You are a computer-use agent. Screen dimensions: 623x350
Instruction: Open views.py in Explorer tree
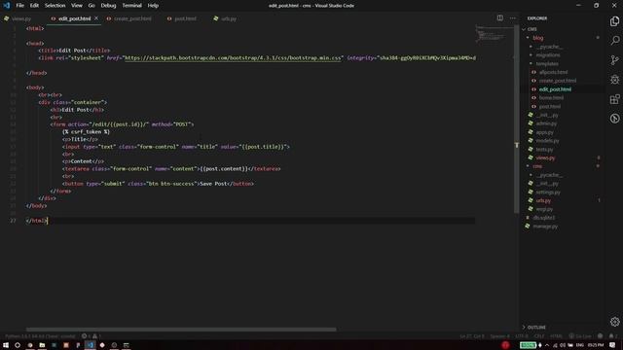545,157
